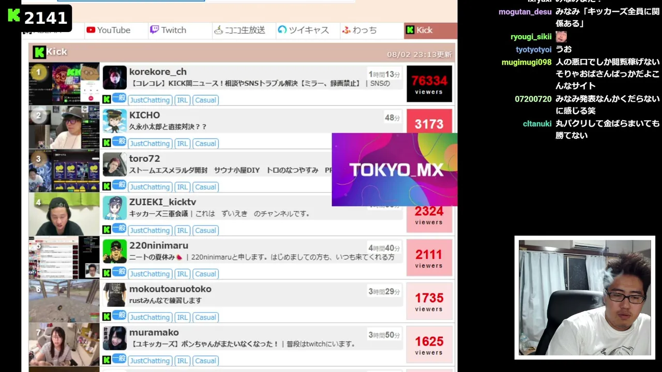This screenshot has height=372, width=662.
Task: Select the Kick tab
Action: (x=430, y=30)
